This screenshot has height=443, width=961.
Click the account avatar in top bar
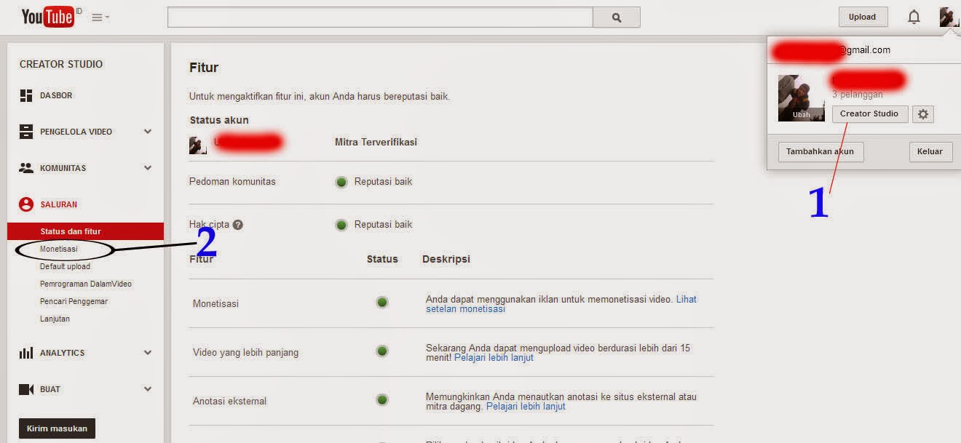click(x=949, y=17)
